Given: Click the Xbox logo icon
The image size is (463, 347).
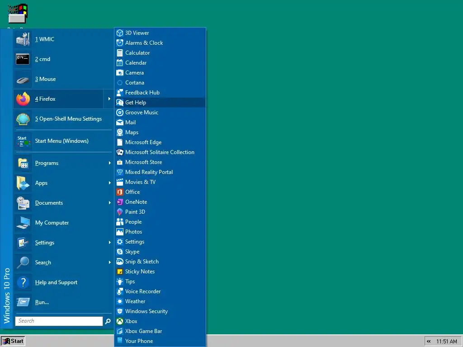Looking at the screenshot, I should point(119,321).
